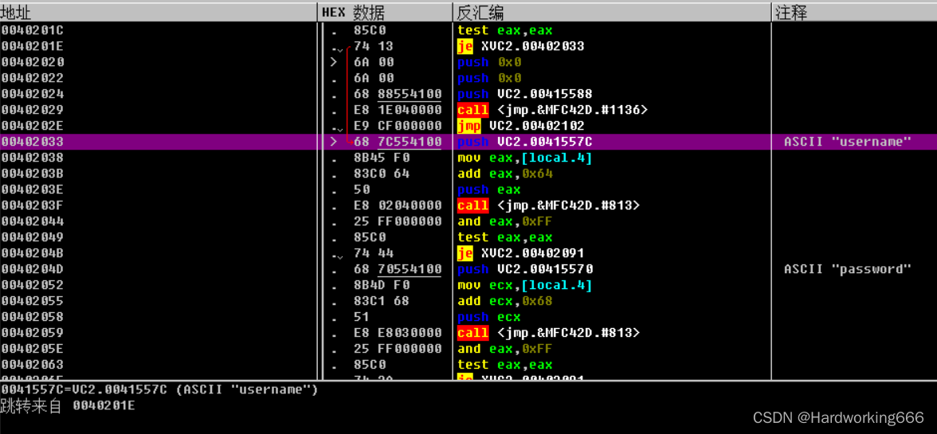Click the push ecx instruction
The height and width of the screenshot is (434, 937).
tap(489, 316)
